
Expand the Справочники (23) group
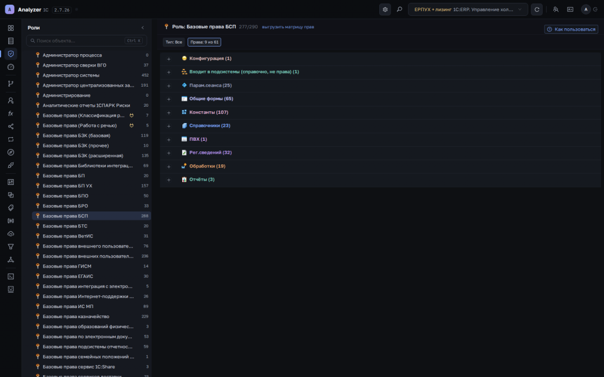click(x=169, y=126)
